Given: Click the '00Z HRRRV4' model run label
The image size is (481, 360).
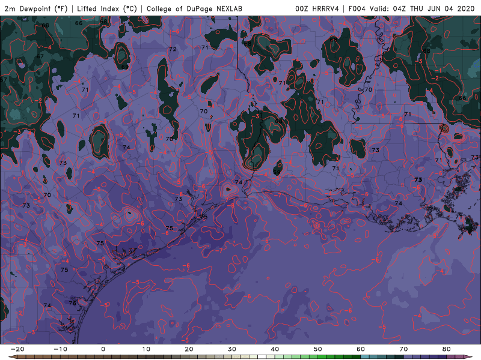Looking at the screenshot, I should click(317, 8).
